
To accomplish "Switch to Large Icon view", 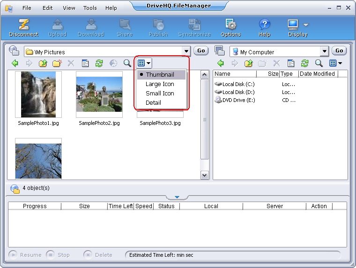I will (160, 84).
